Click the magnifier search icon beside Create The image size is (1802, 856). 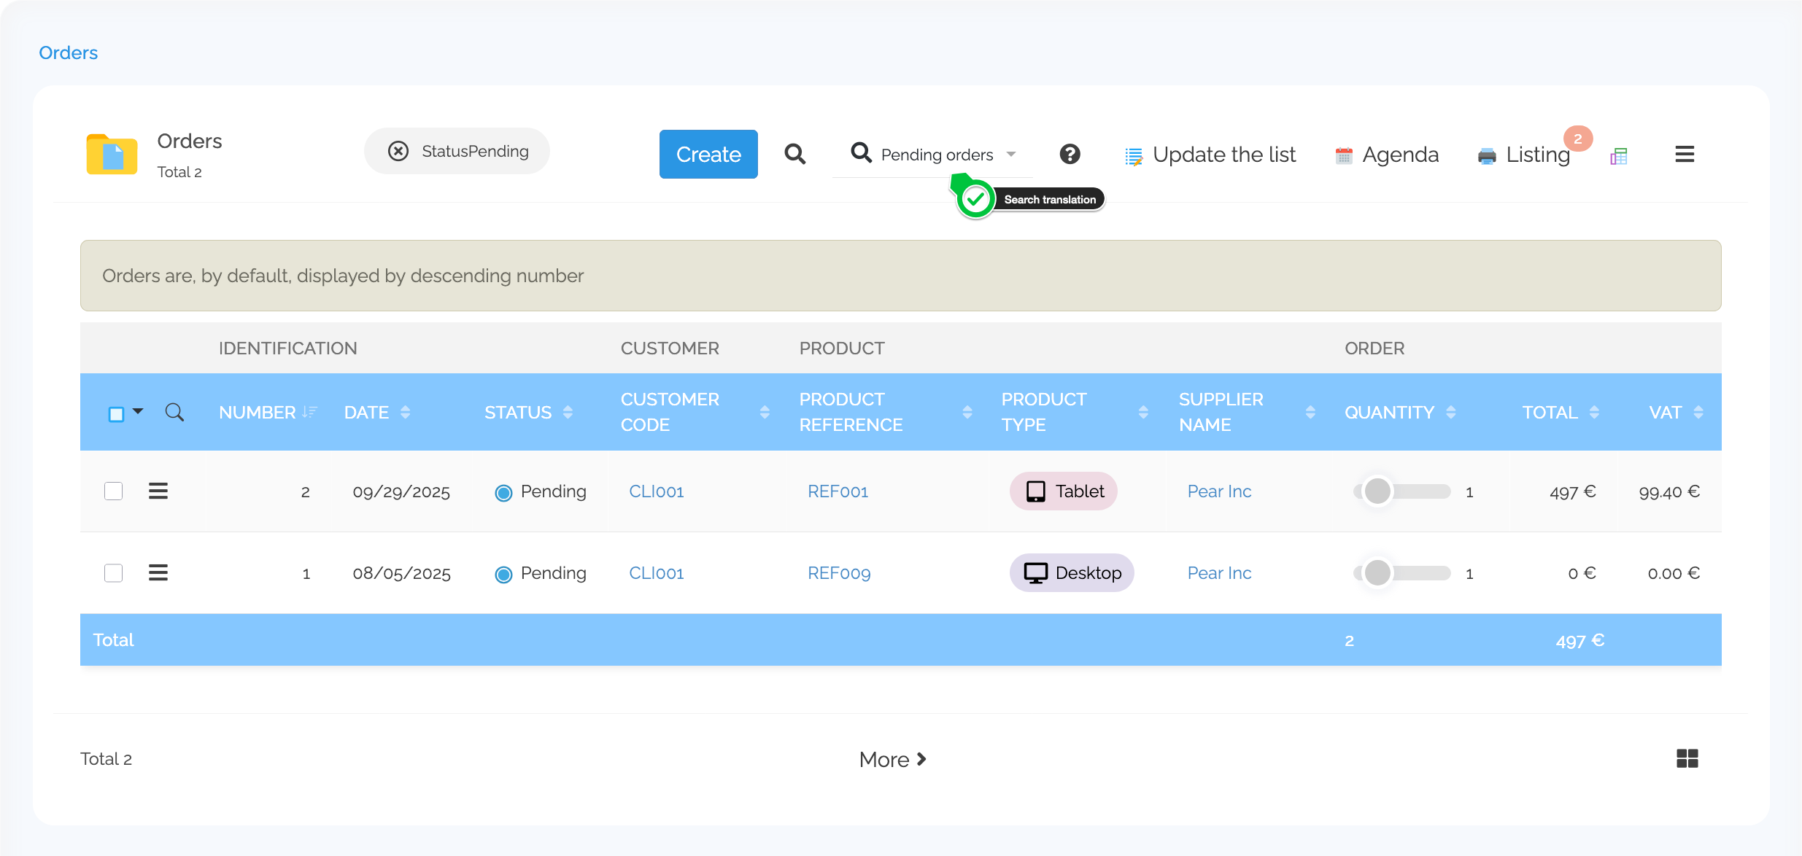pyautogui.click(x=794, y=154)
